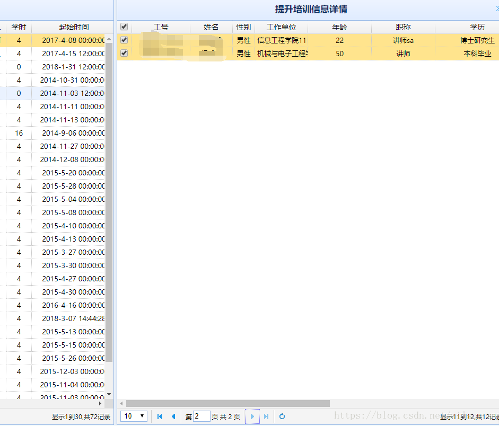Open the page size dropdown showing 10
Screen dimensions: 499x426
click(134, 416)
